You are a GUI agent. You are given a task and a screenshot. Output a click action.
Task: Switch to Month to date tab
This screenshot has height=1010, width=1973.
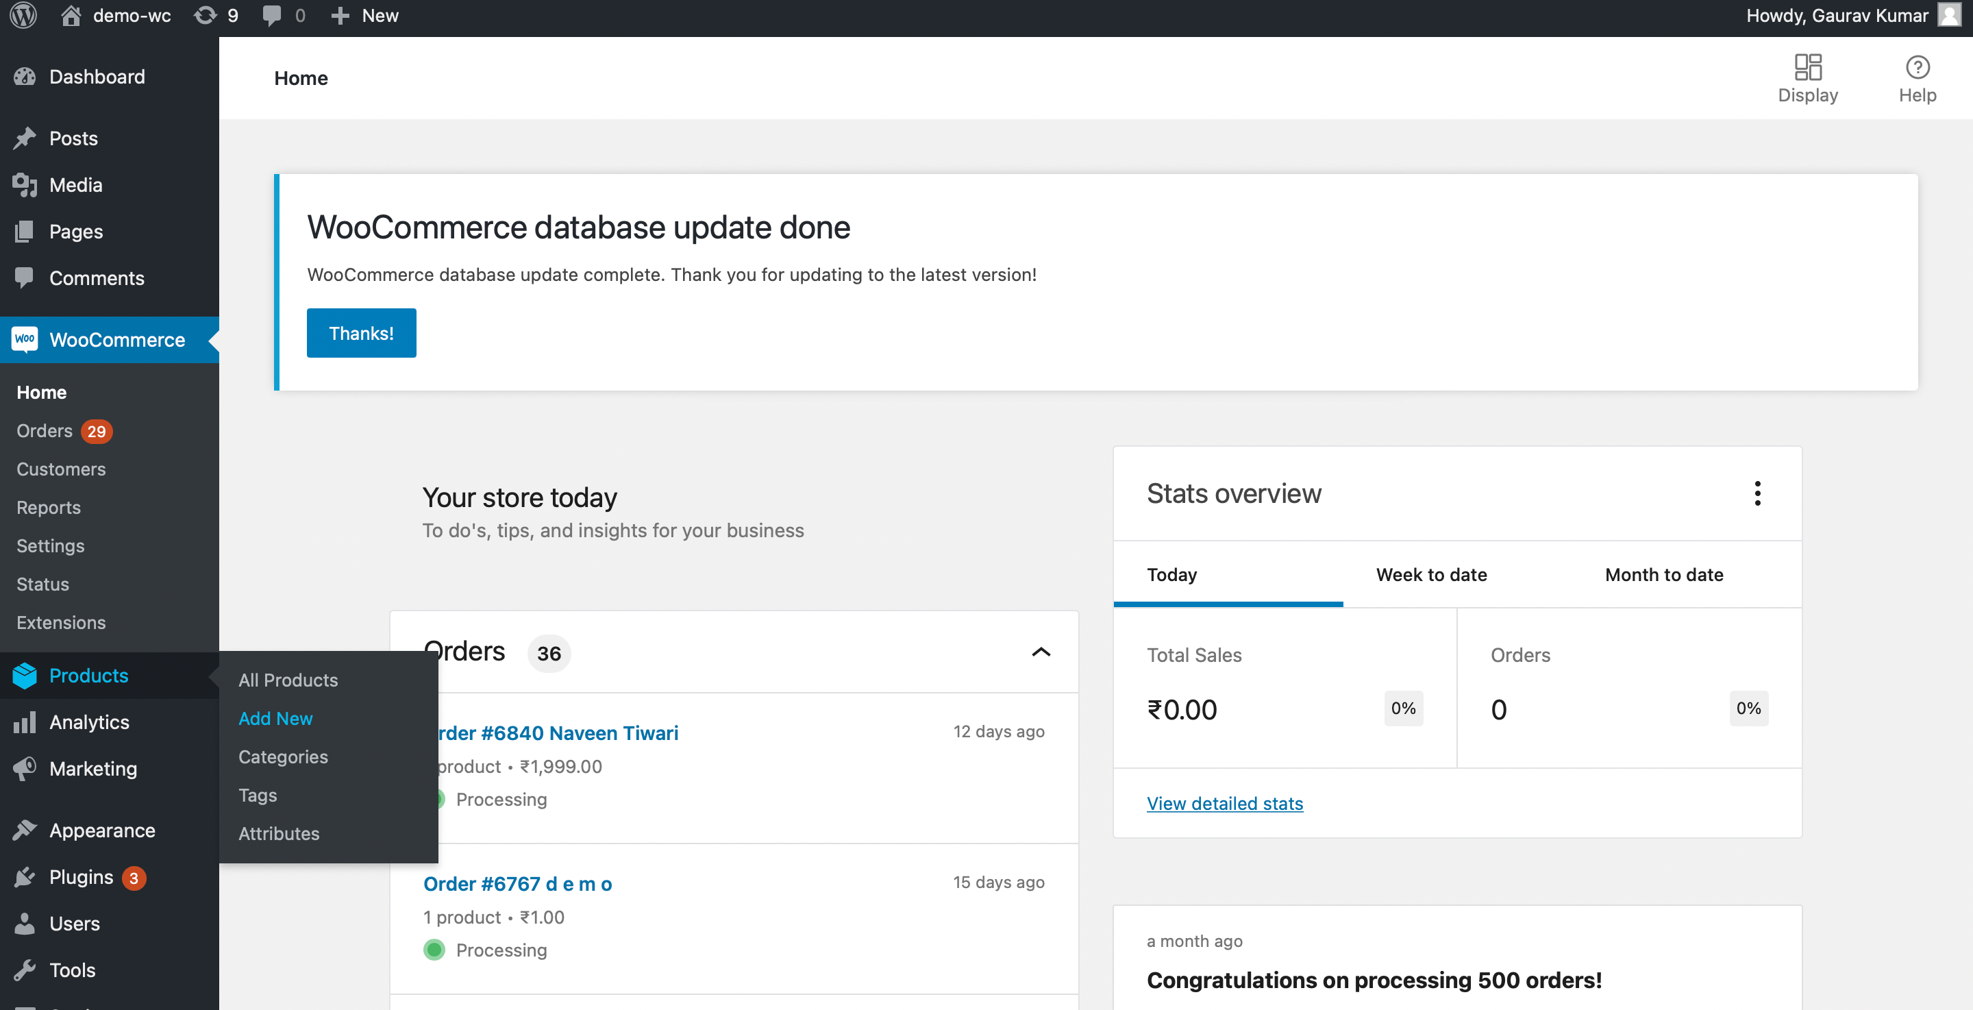click(1663, 575)
